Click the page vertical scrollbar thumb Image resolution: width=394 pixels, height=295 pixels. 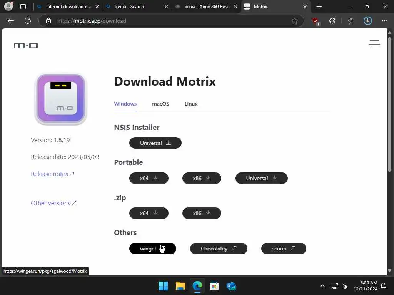click(389, 104)
